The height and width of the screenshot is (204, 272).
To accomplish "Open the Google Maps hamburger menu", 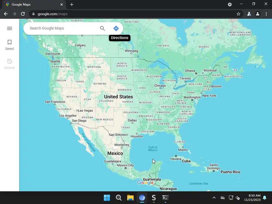I will coord(10,28).
